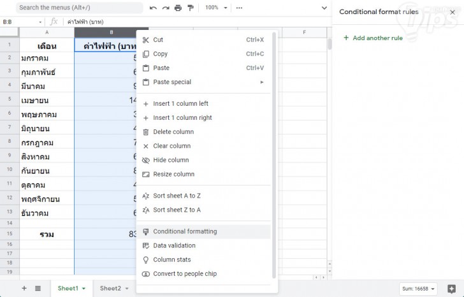
Task: Select row 5 header
Action: click(10, 99)
